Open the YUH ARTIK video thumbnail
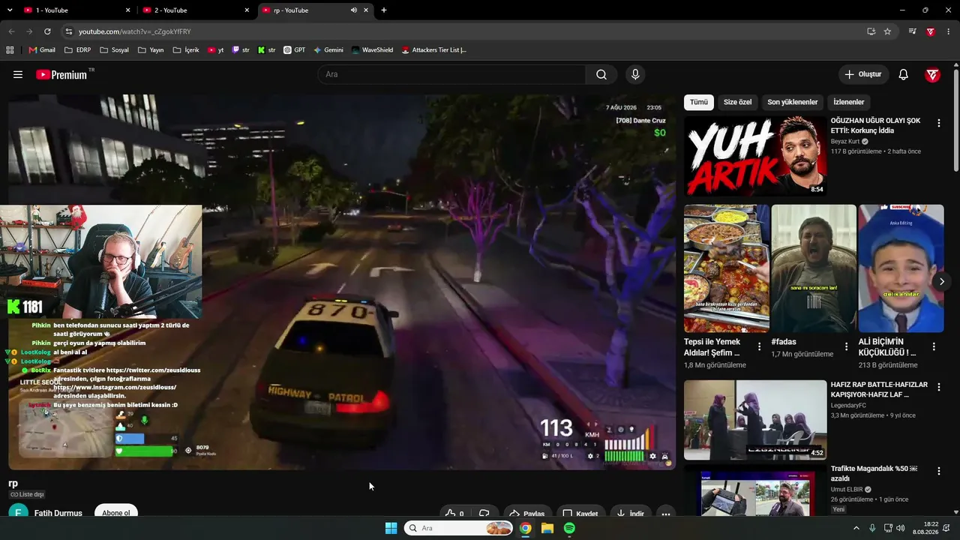This screenshot has height=540, width=960. 755,156
